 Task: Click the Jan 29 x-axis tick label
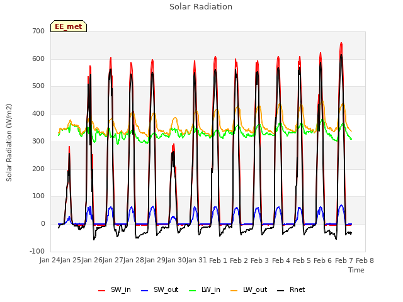coord(155,260)
